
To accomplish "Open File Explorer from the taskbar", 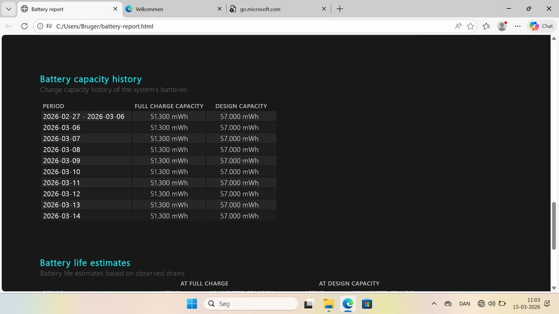I will 328,304.
